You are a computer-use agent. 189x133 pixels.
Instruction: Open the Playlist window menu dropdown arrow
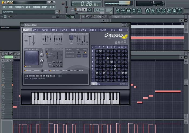coord(83,17)
